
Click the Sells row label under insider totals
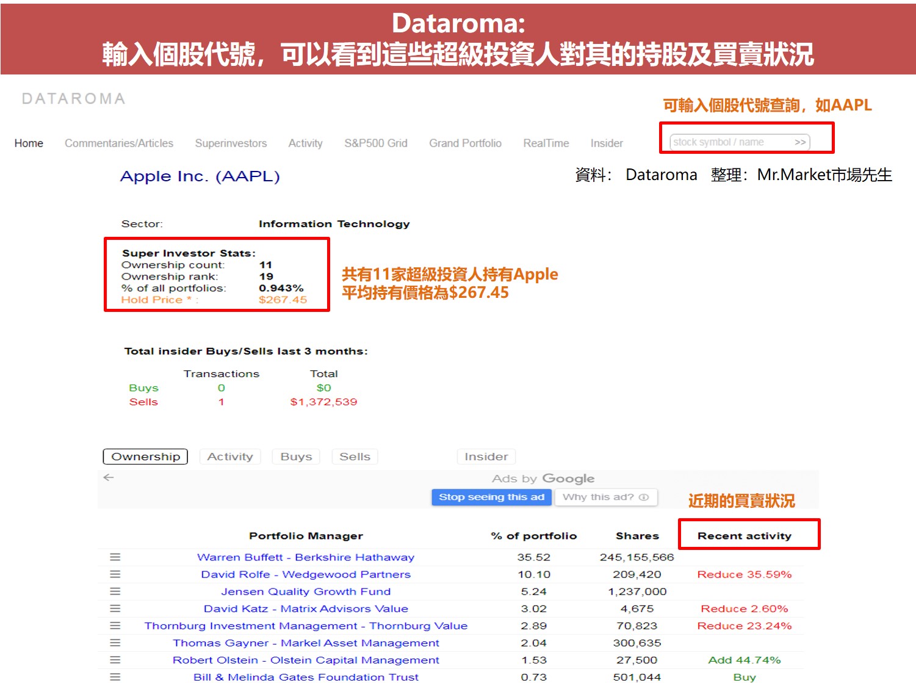click(x=143, y=402)
